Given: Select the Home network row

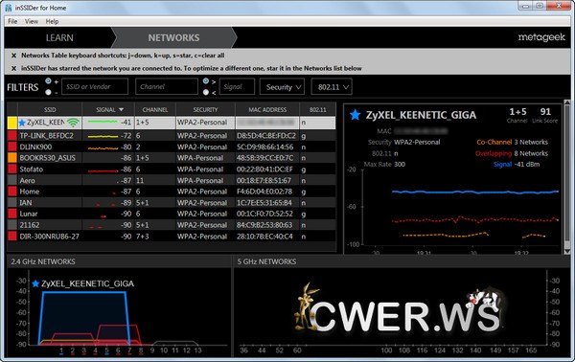Looking at the screenshot, I should click(172, 192).
